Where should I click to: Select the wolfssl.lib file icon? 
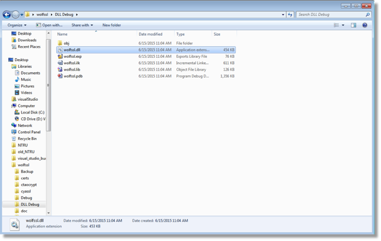60,69
